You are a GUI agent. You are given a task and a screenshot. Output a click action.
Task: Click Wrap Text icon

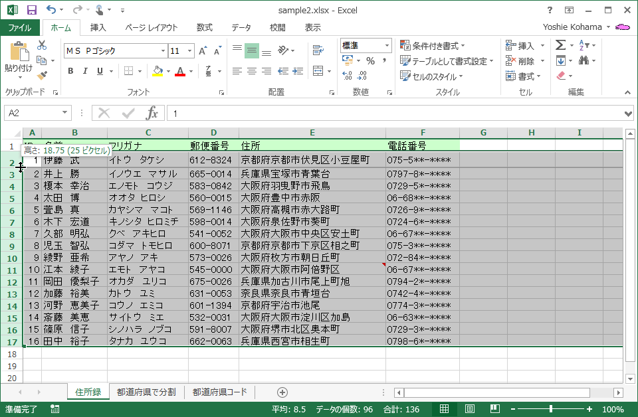318,50
